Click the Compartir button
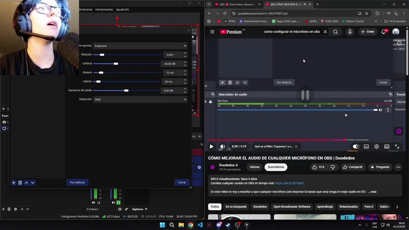409x230 pixels. click(353, 167)
